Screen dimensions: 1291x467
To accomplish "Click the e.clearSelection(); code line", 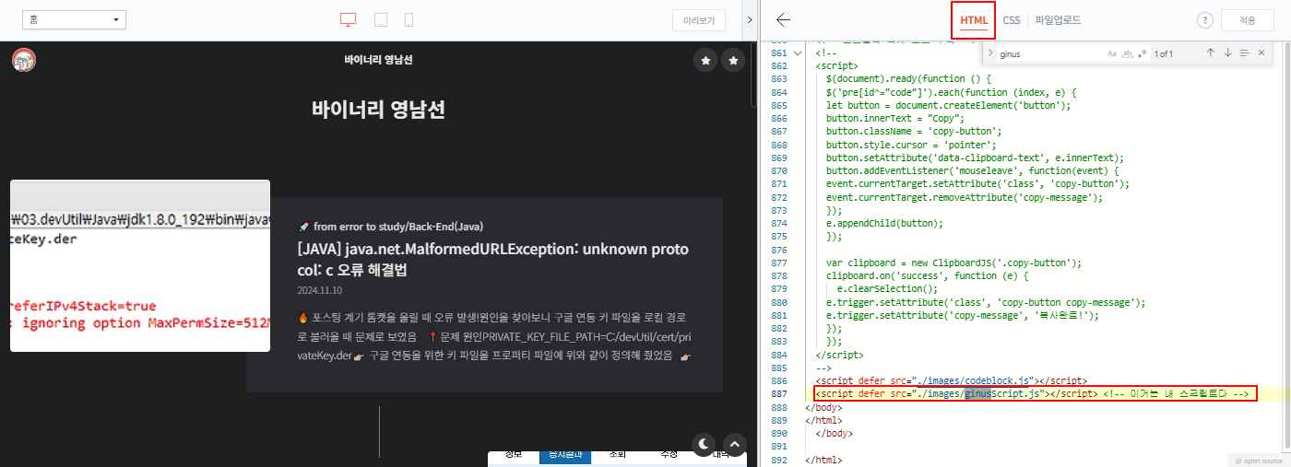I will [x=887, y=288].
